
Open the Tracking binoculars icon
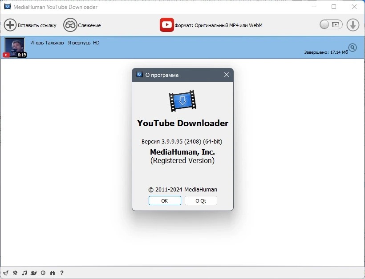[x=70, y=25]
